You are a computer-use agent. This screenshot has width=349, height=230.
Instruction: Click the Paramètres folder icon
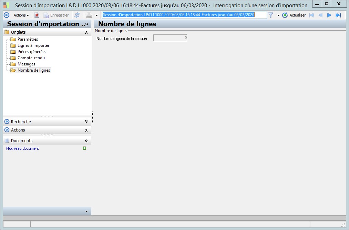13,39
